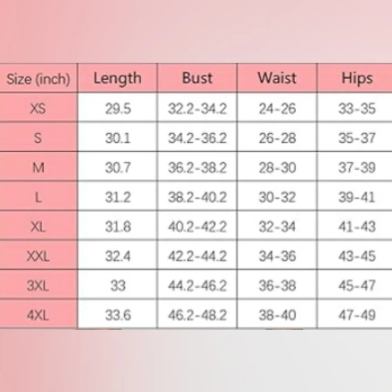392x392 pixels.
Task: Select the XXL size row label
Action: coord(38,256)
